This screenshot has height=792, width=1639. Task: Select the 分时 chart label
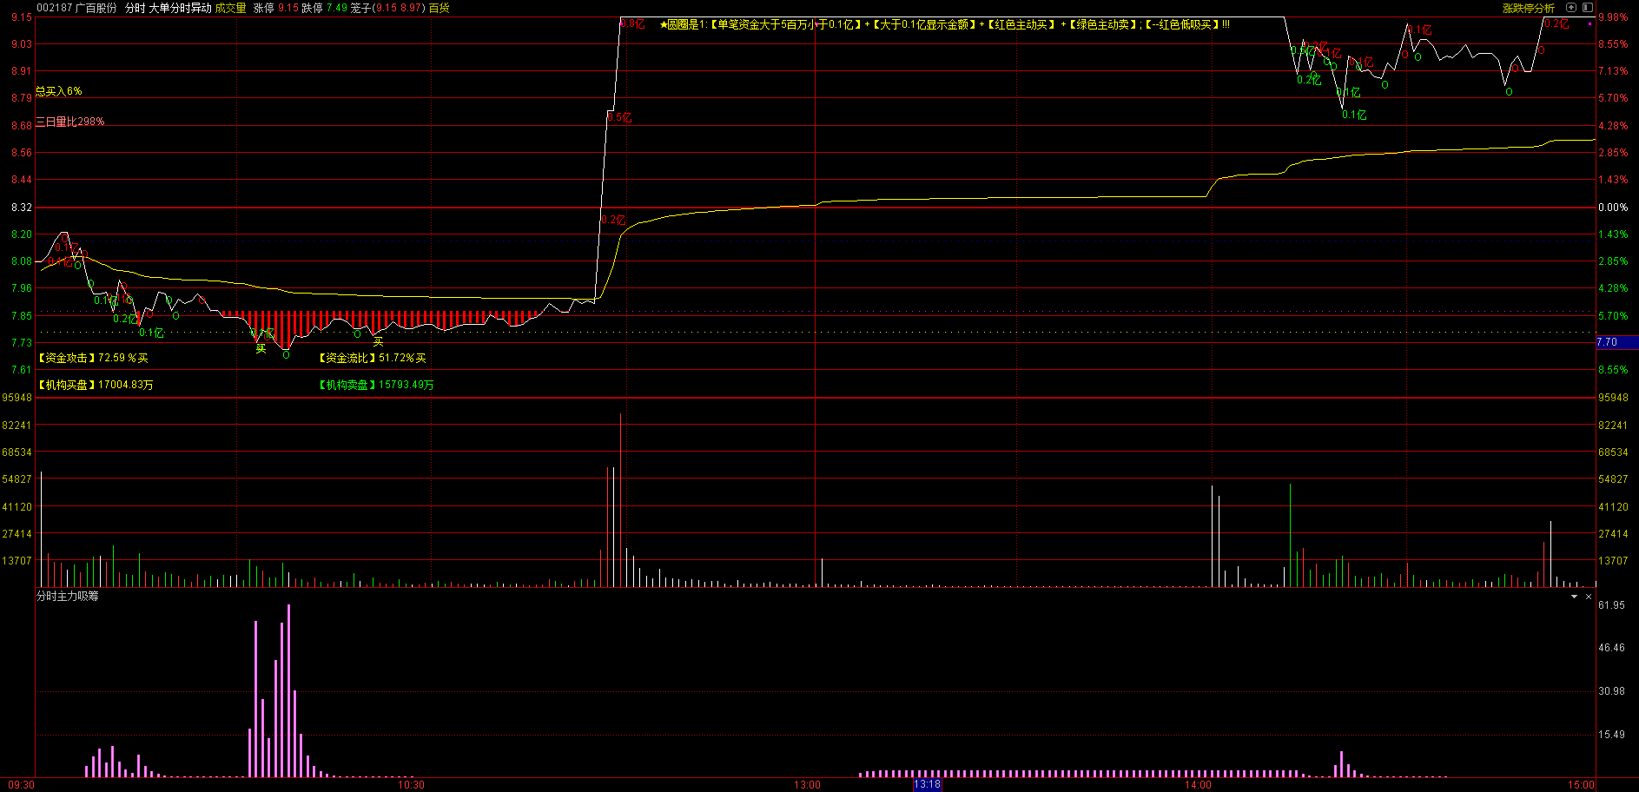click(x=135, y=8)
